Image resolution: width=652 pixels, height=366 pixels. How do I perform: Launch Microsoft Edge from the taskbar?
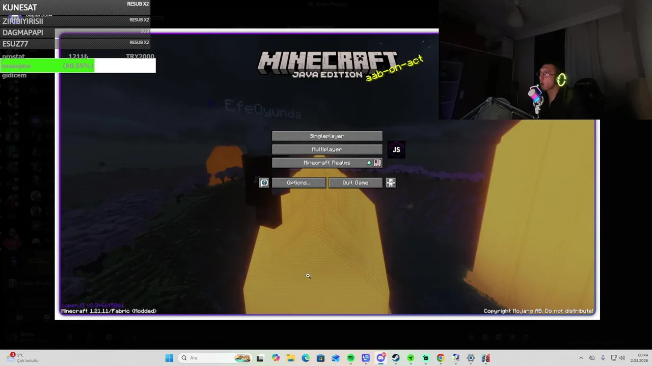pyautogui.click(x=306, y=358)
